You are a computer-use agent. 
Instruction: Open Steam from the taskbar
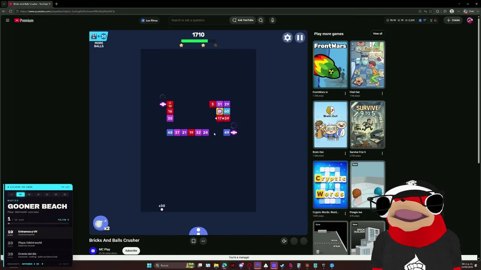(282, 265)
